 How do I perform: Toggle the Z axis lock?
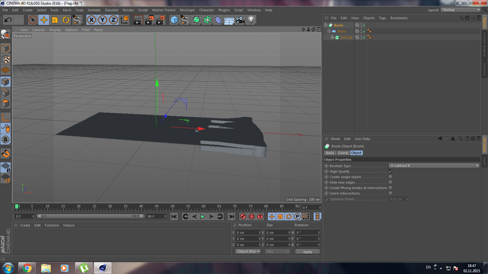pyautogui.click(x=113, y=20)
